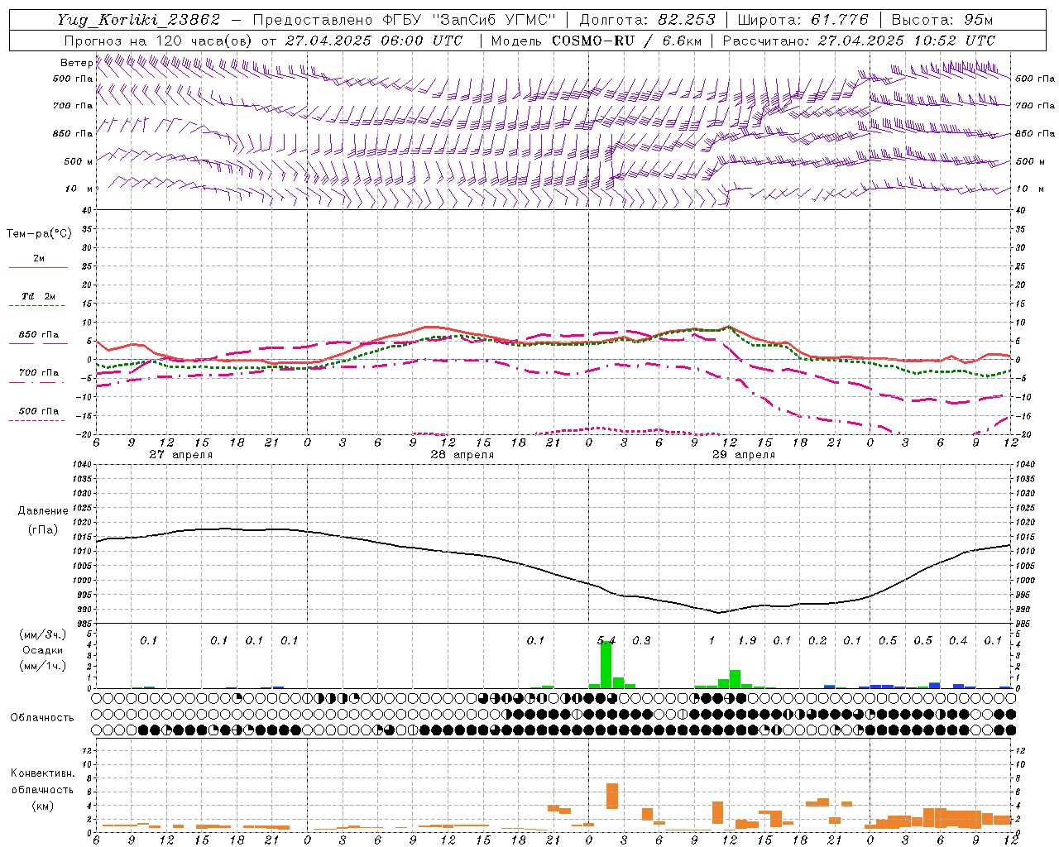Screen dimensions: 1059x847
Task: Click the 27 апреля date label
Action: pos(180,455)
